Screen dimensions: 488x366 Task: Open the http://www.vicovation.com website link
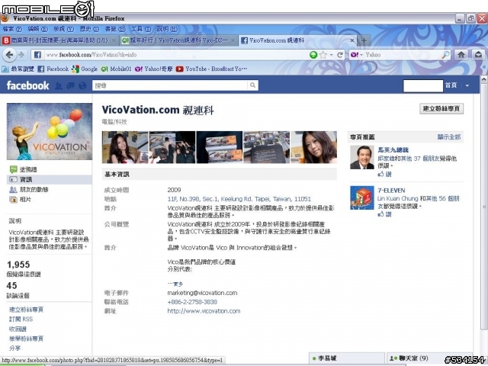[x=204, y=311]
